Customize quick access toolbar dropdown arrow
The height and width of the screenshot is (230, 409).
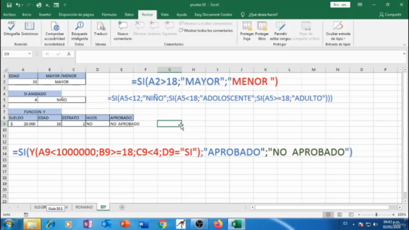click(65, 5)
